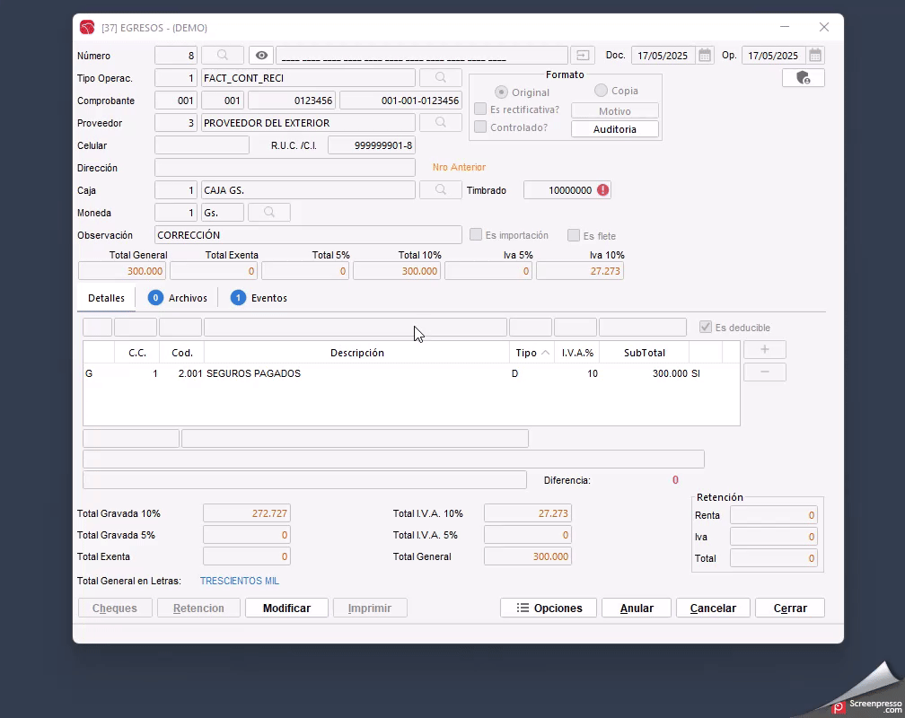The width and height of the screenshot is (905, 718).
Task: Search Proveedor with the magnifier button
Action: tap(441, 123)
